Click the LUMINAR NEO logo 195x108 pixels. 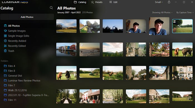click(15, 2)
